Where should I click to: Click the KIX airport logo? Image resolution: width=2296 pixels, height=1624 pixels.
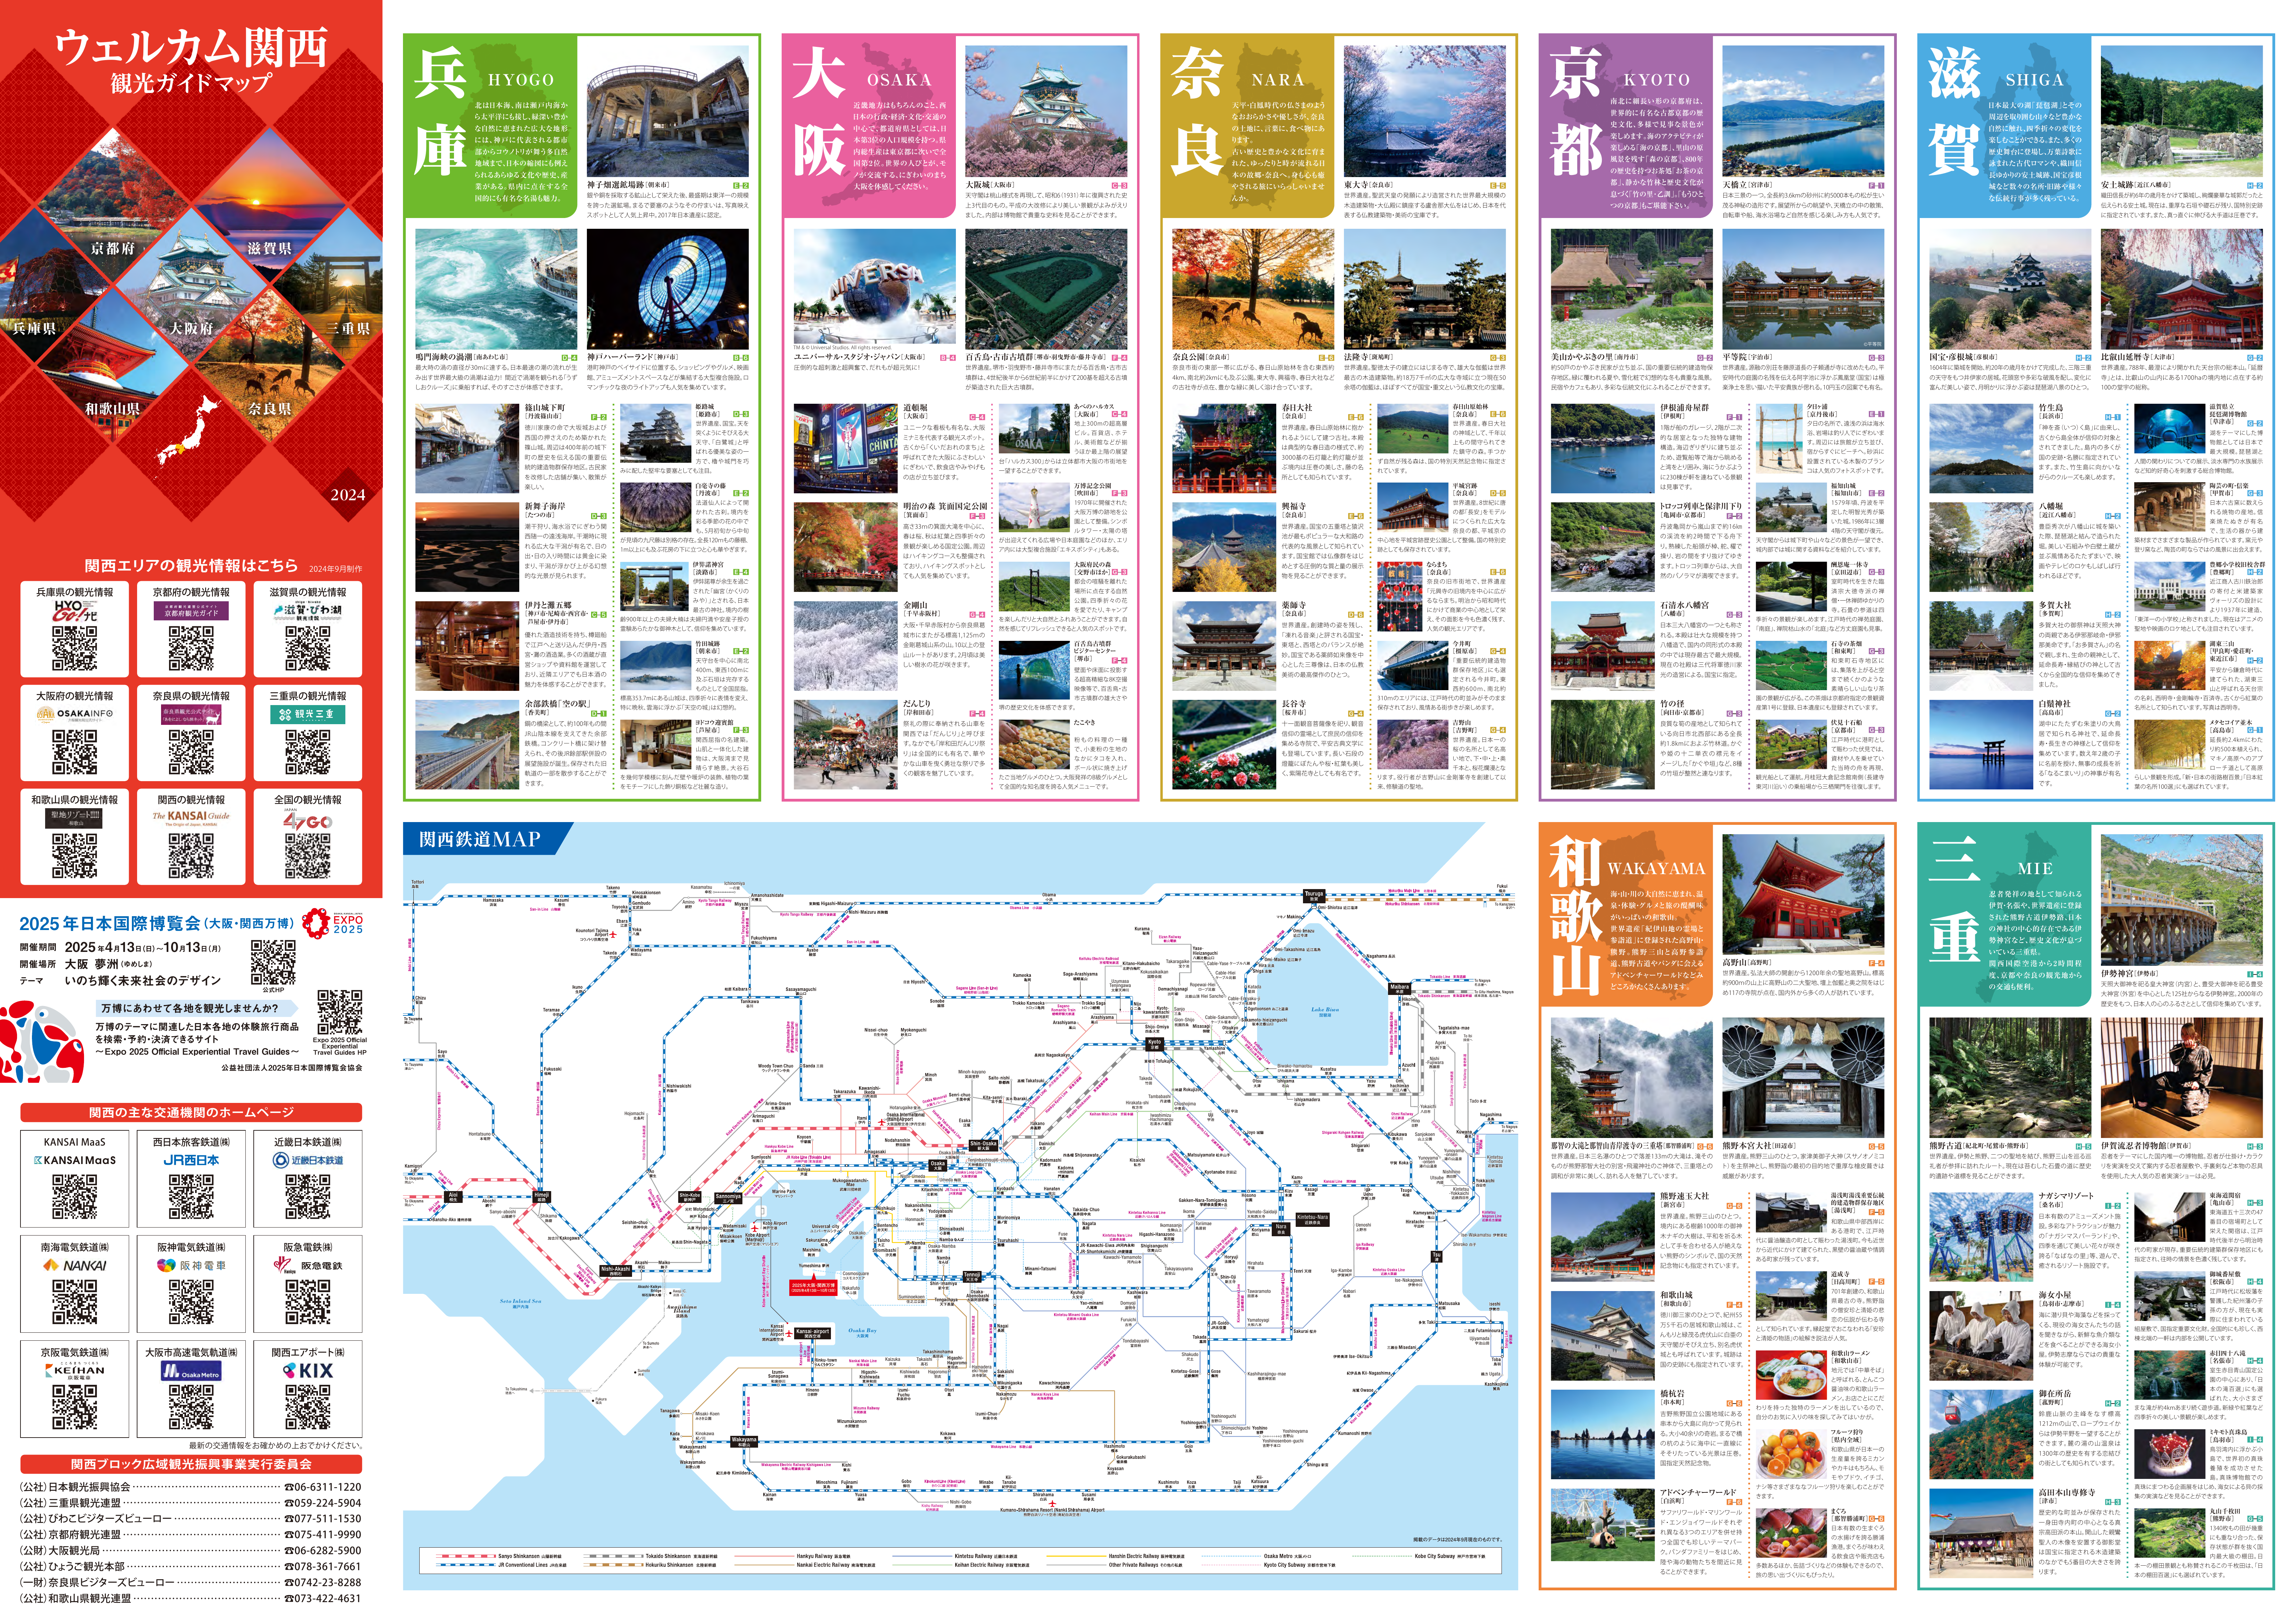(308, 1370)
